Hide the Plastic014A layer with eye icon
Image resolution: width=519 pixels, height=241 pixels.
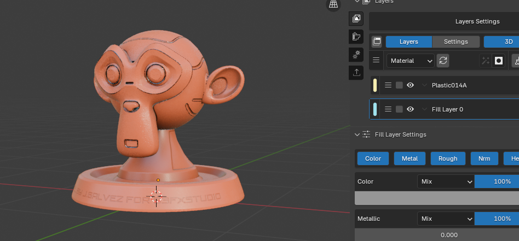tap(410, 85)
